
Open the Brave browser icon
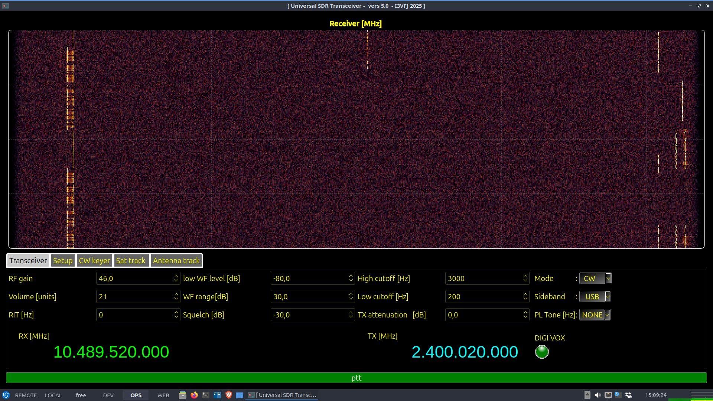[x=228, y=395]
